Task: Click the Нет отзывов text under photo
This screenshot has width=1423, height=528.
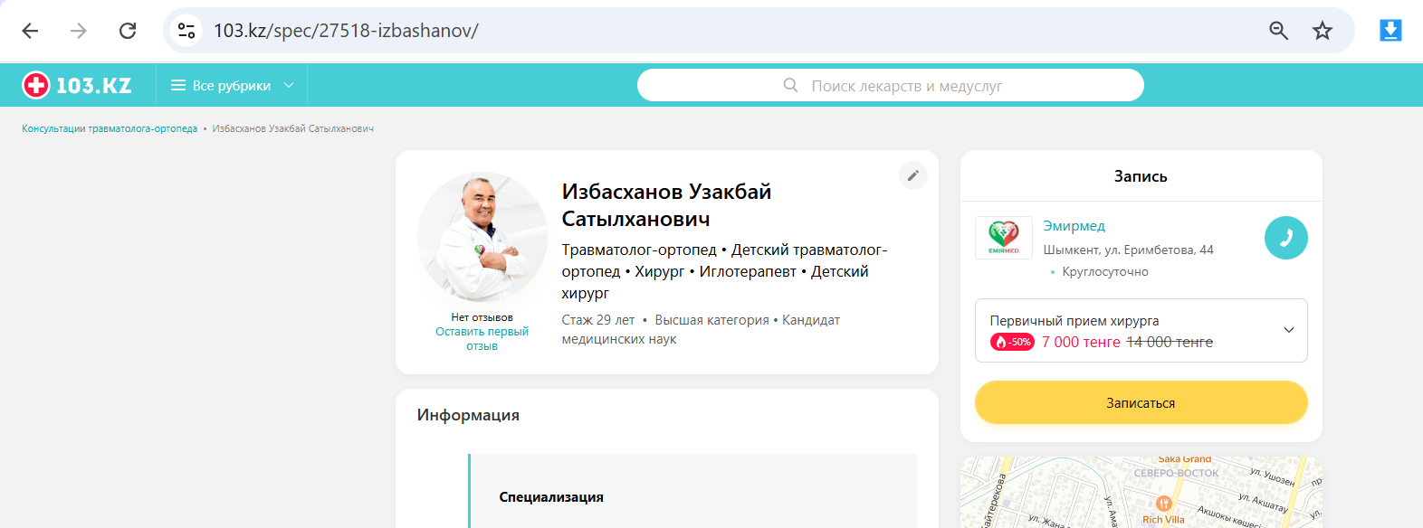Action: tap(482, 317)
